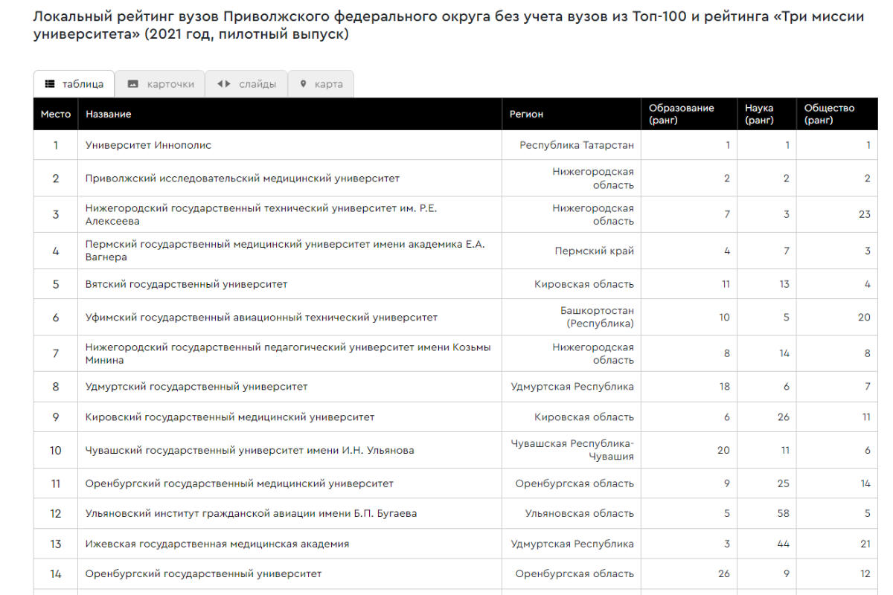This screenshot has height=595, width=893.
Task: Open Оренбургский государственный медицинский университет link
Action: (240, 483)
